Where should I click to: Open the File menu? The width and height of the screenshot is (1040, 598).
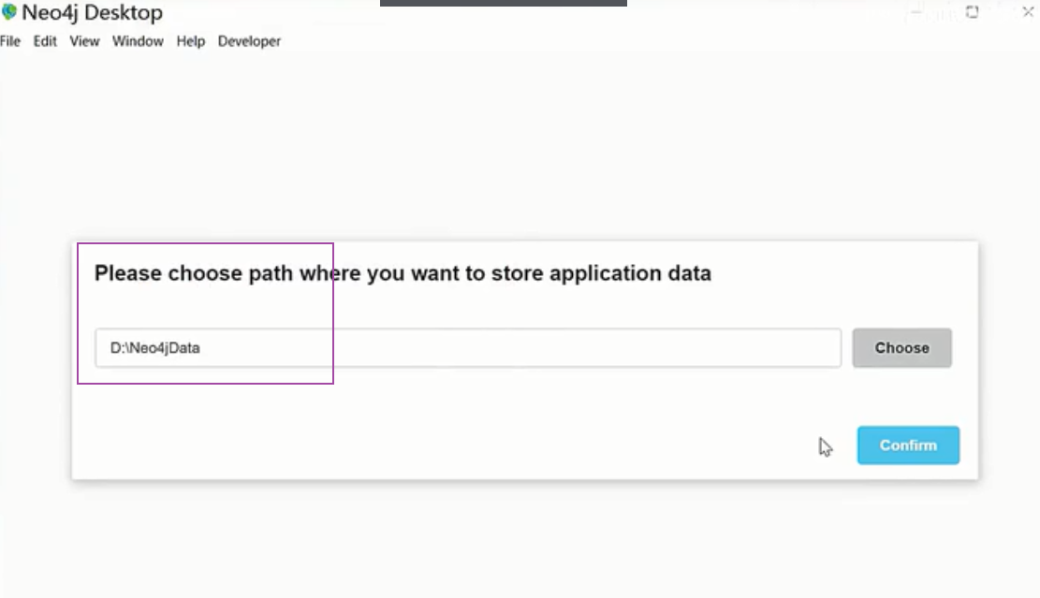point(9,41)
